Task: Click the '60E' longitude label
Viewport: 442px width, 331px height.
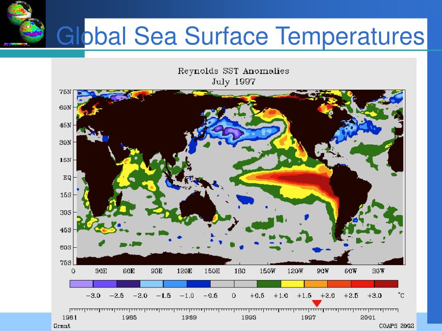Action: (x=129, y=271)
